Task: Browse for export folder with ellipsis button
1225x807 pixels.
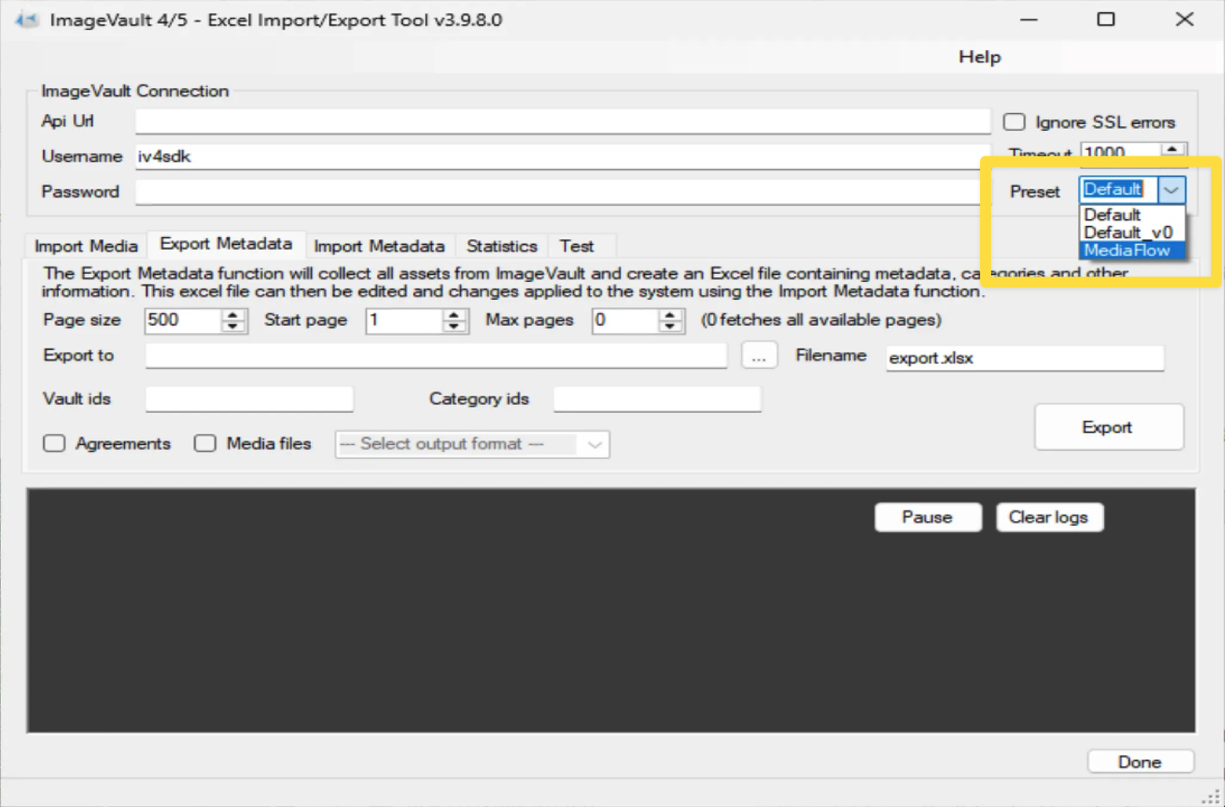Action: [x=759, y=356]
